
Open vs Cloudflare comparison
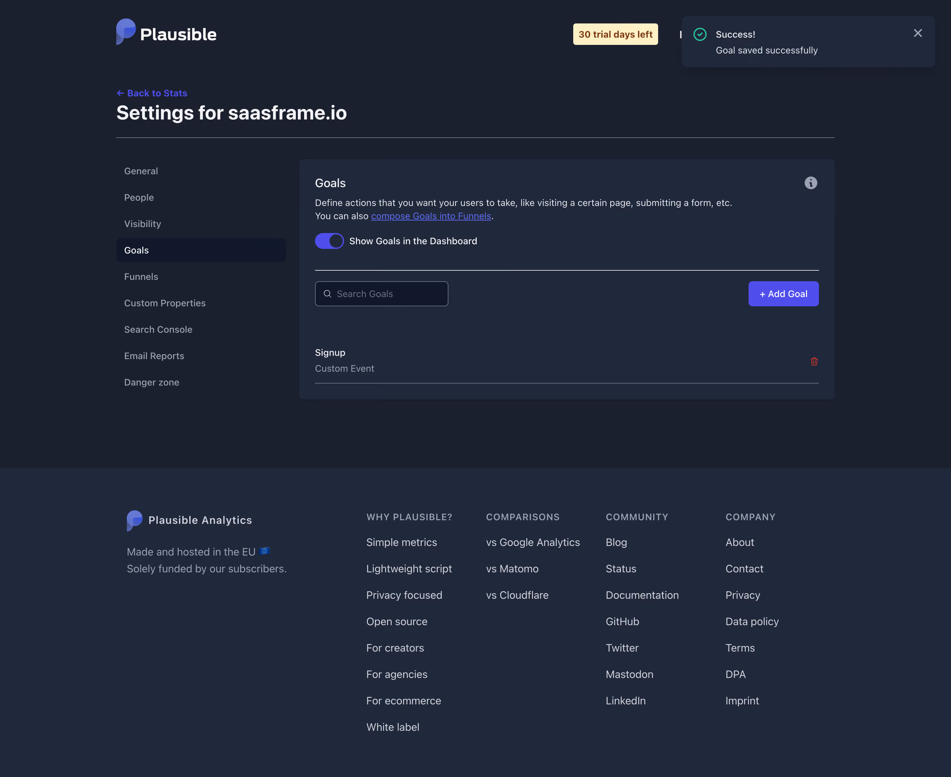(517, 595)
